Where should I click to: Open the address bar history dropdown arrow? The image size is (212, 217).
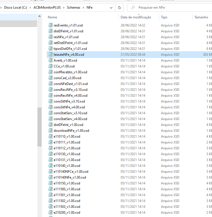[x=111, y=8]
